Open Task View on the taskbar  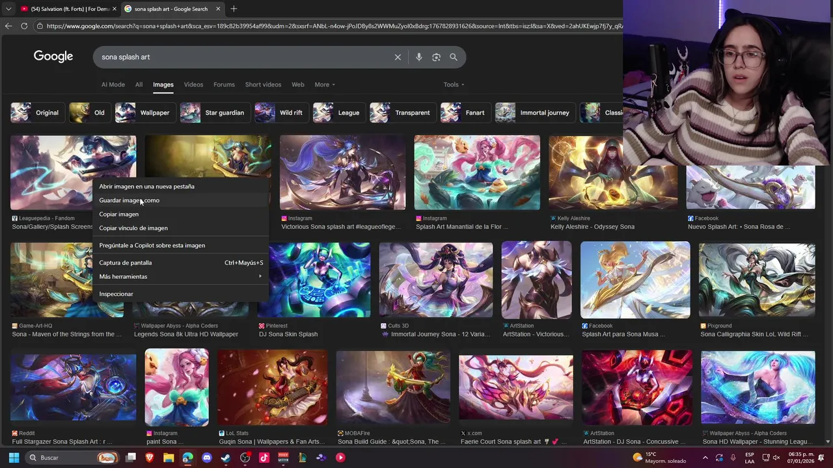131,458
